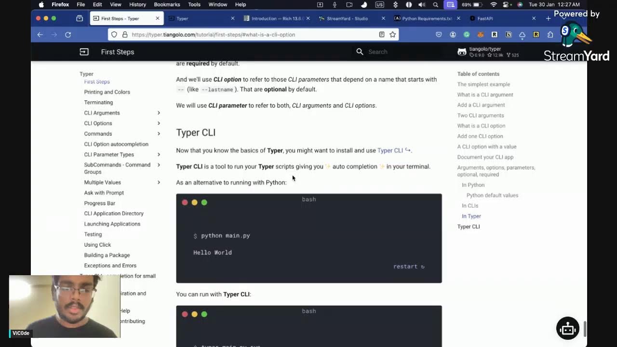Click the chatbot icon at bottom right
Screen dimensions: 617x347
568,328
